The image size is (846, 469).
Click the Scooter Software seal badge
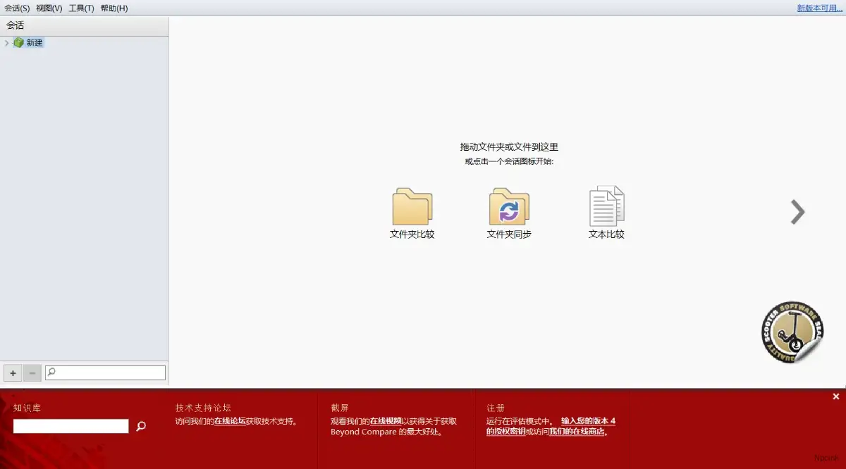[x=791, y=331]
